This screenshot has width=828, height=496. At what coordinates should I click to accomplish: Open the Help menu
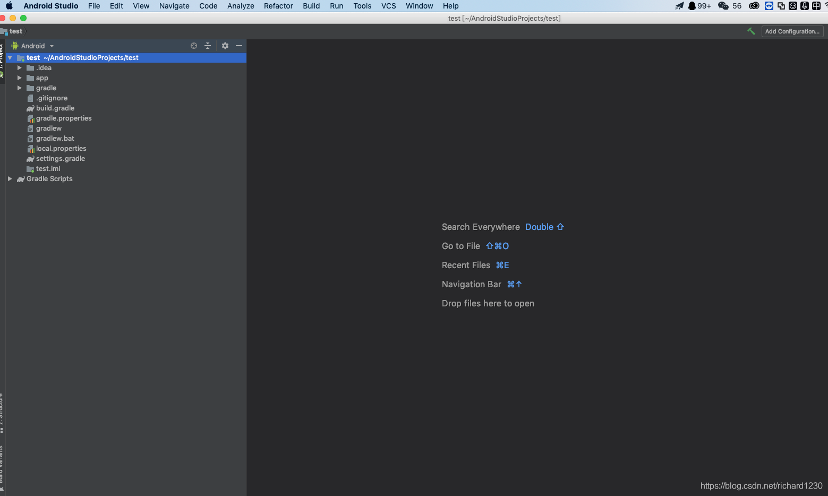(450, 6)
